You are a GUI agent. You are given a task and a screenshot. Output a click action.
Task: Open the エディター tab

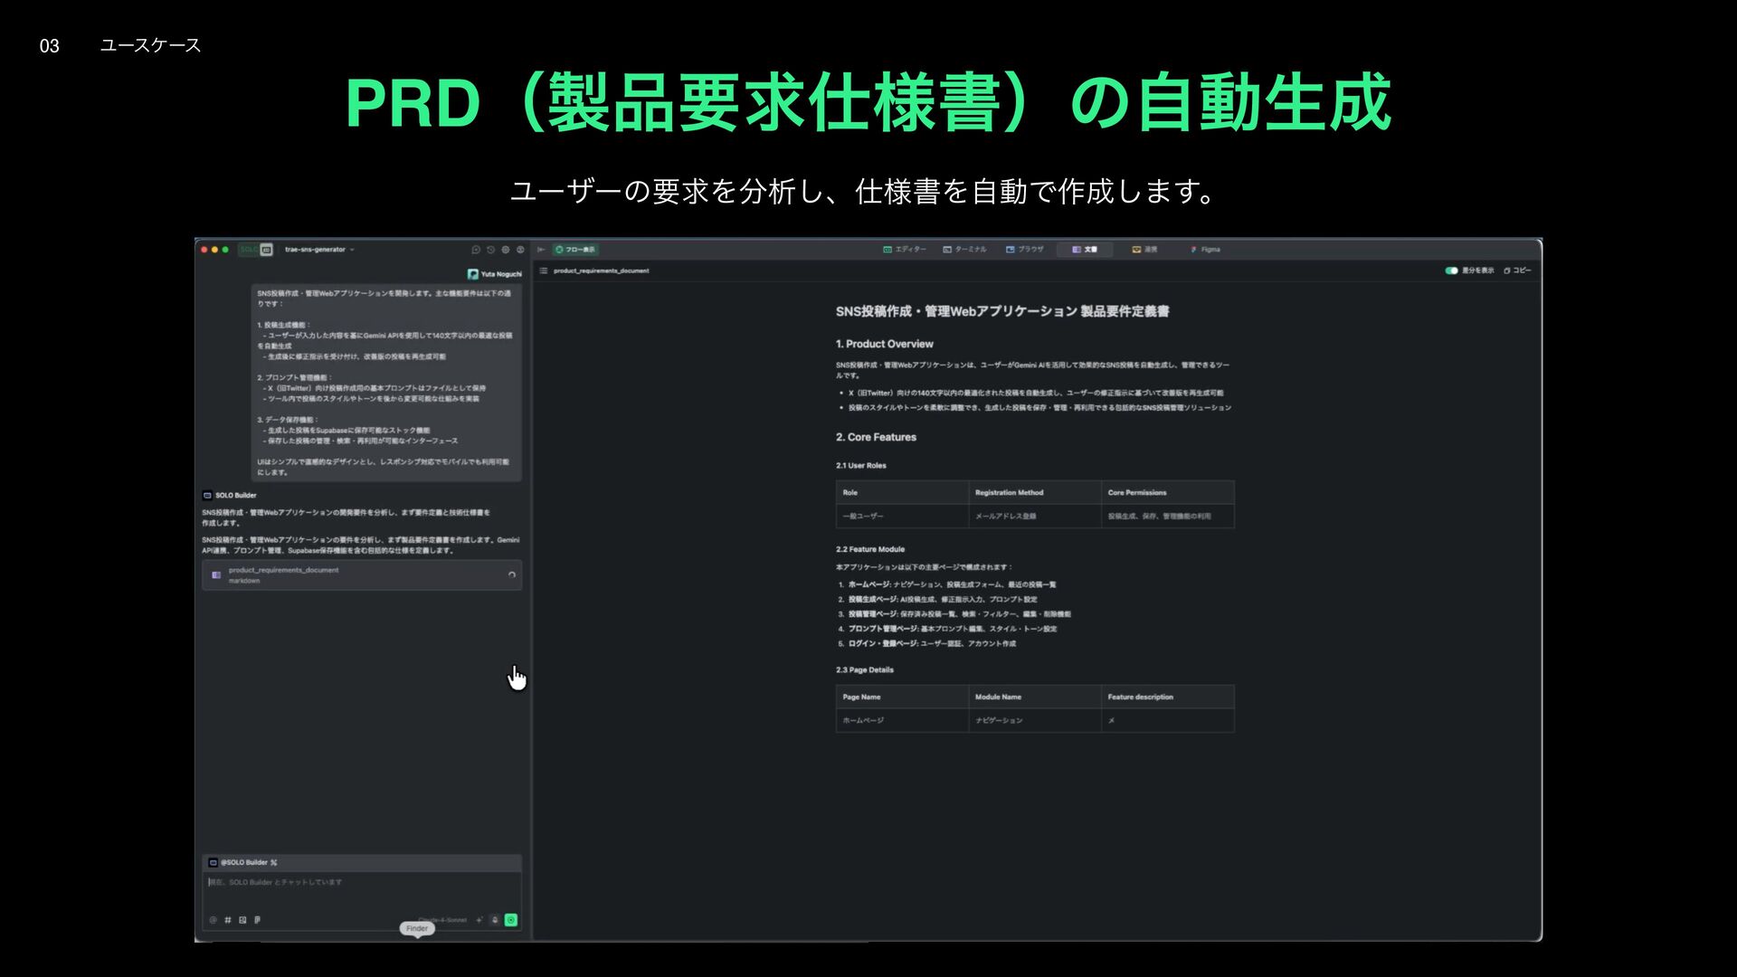click(904, 250)
